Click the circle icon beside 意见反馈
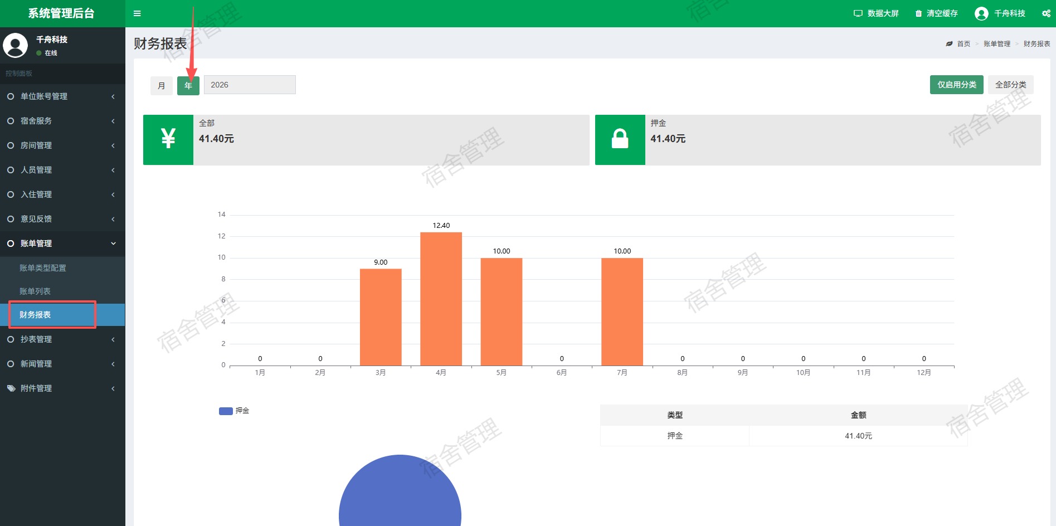Image resolution: width=1056 pixels, height=526 pixels. pyautogui.click(x=11, y=219)
